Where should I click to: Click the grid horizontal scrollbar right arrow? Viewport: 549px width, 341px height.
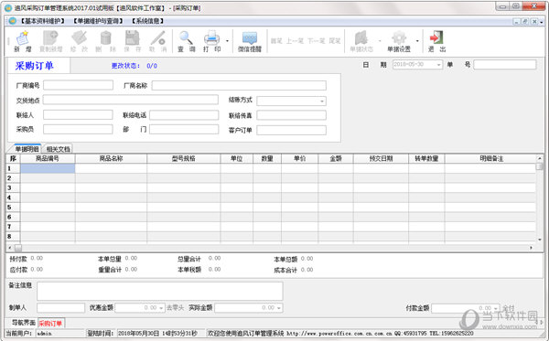tap(531, 248)
